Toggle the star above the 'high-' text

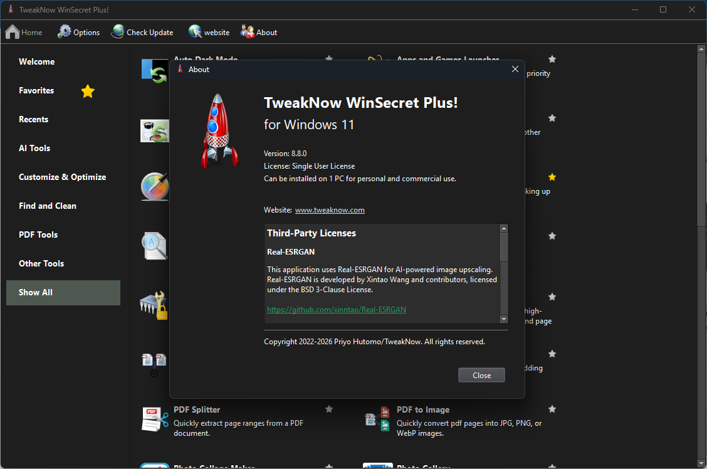click(552, 297)
